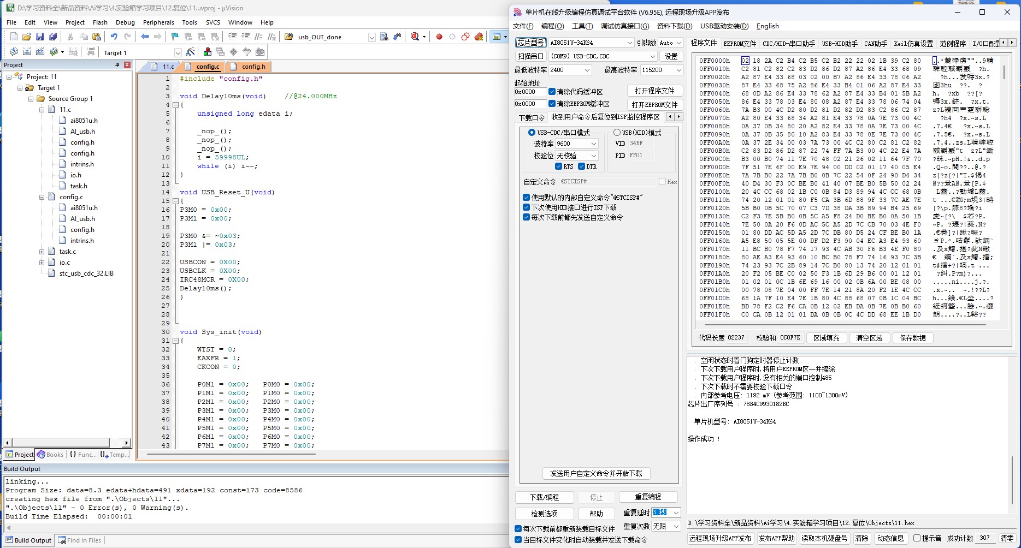Click the 下载/编程 download button
This screenshot has width=1021, height=548.
click(x=545, y=497)
